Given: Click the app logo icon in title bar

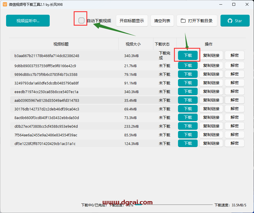Looking at the screenshot, I should [5, 4].
